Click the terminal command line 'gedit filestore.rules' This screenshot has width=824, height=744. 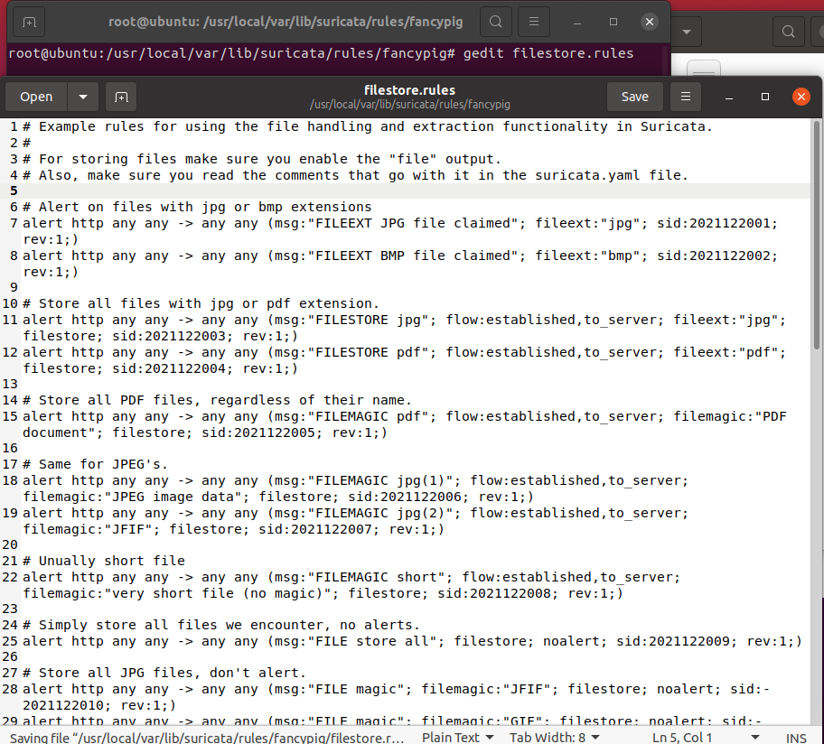(548, 53)
